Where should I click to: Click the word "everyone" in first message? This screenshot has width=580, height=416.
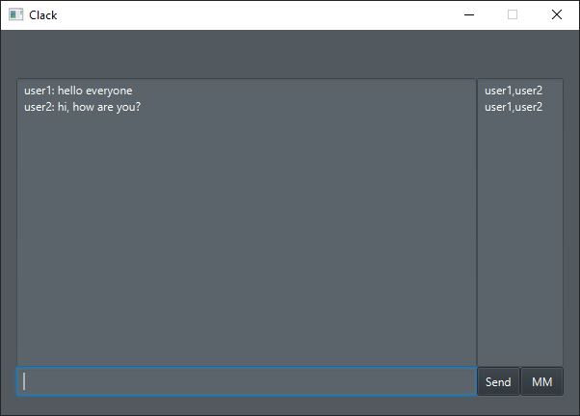click(x=109, y=91)
